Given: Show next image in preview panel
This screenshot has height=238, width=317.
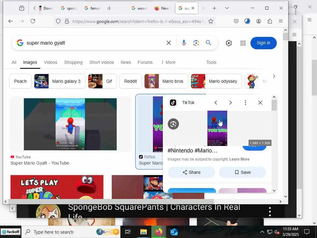Looking at the screenshot, I should (230, 103).
